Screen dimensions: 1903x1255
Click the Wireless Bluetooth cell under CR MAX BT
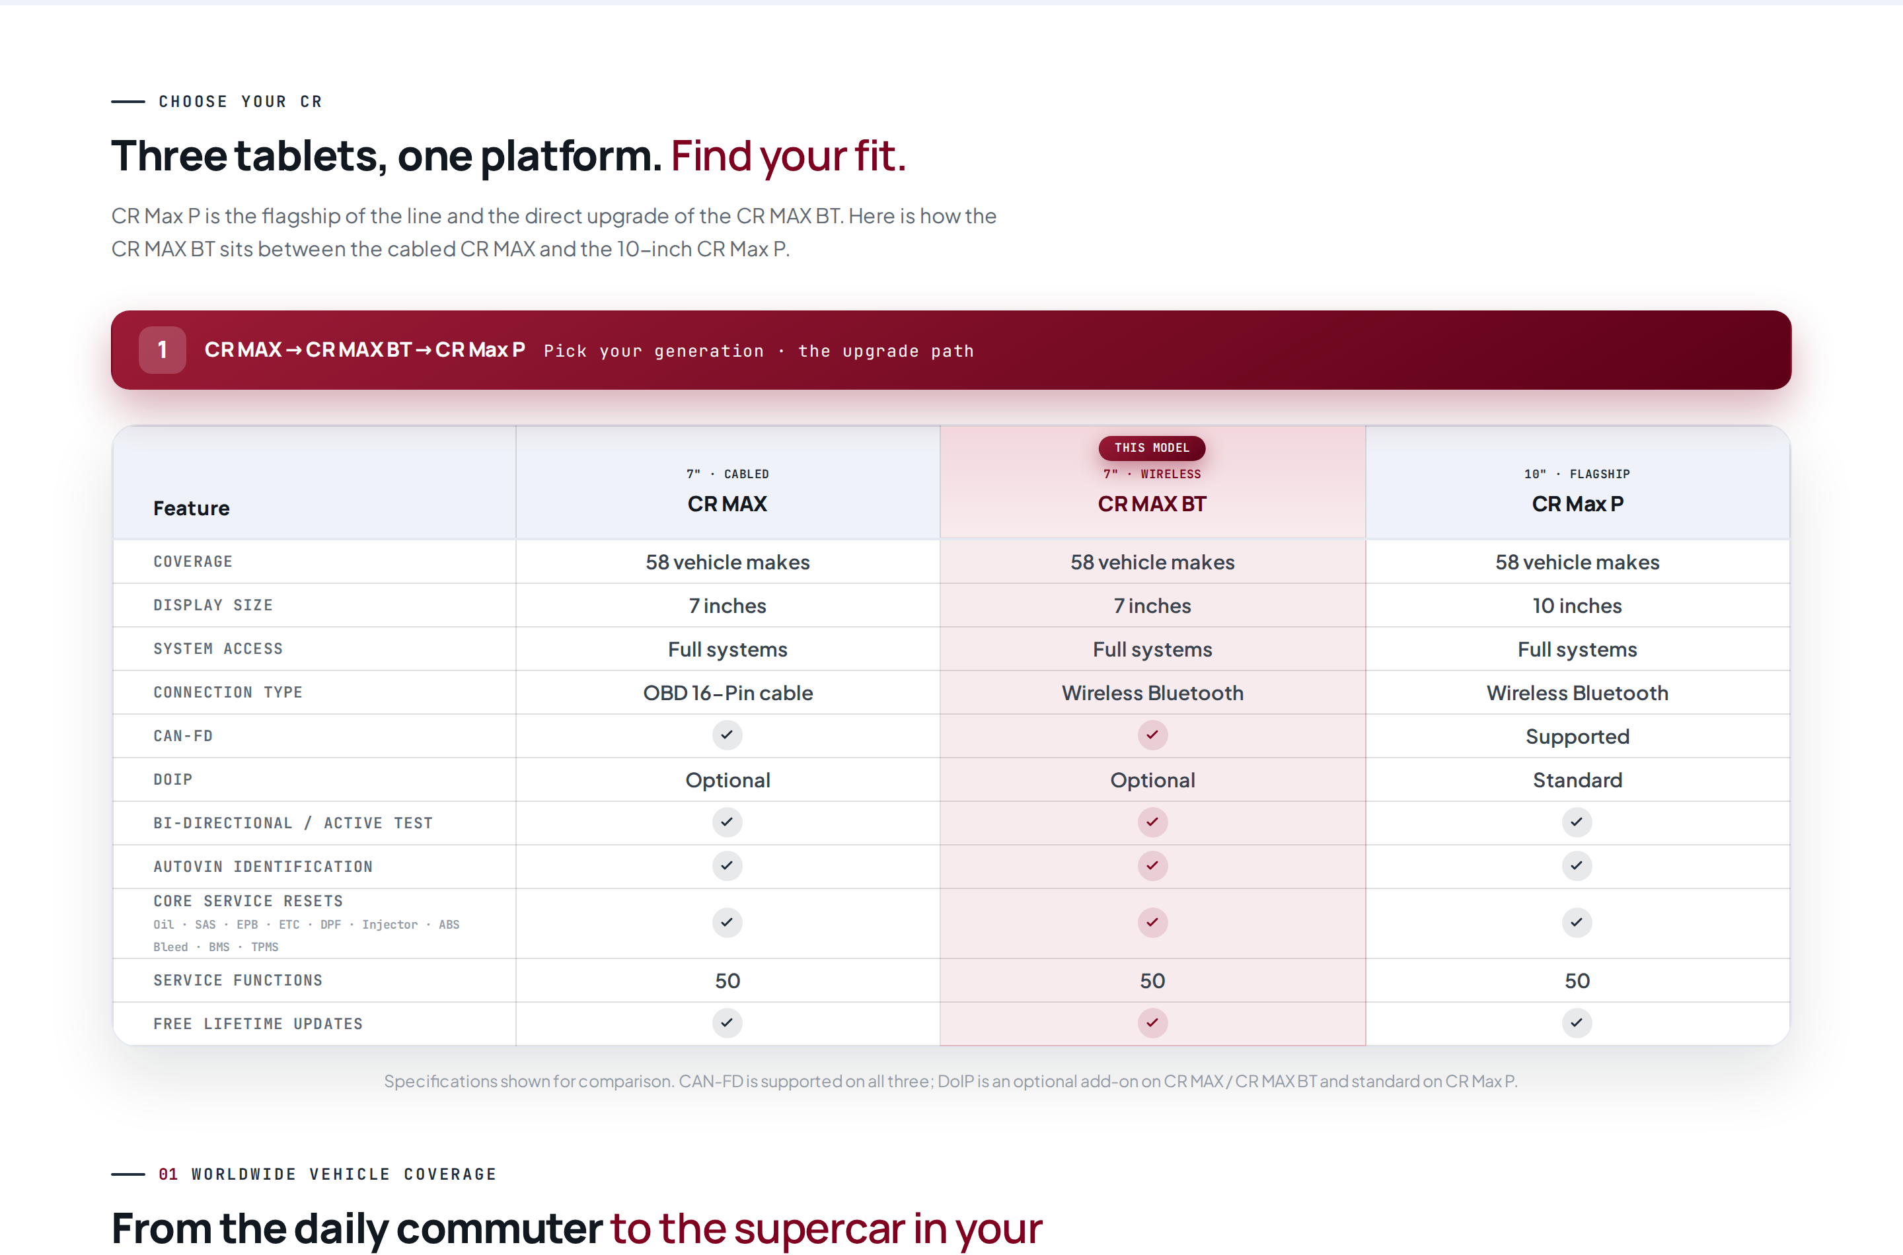1152,693
